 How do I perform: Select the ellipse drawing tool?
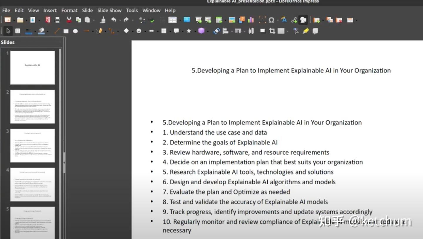[x=75, y=31]
